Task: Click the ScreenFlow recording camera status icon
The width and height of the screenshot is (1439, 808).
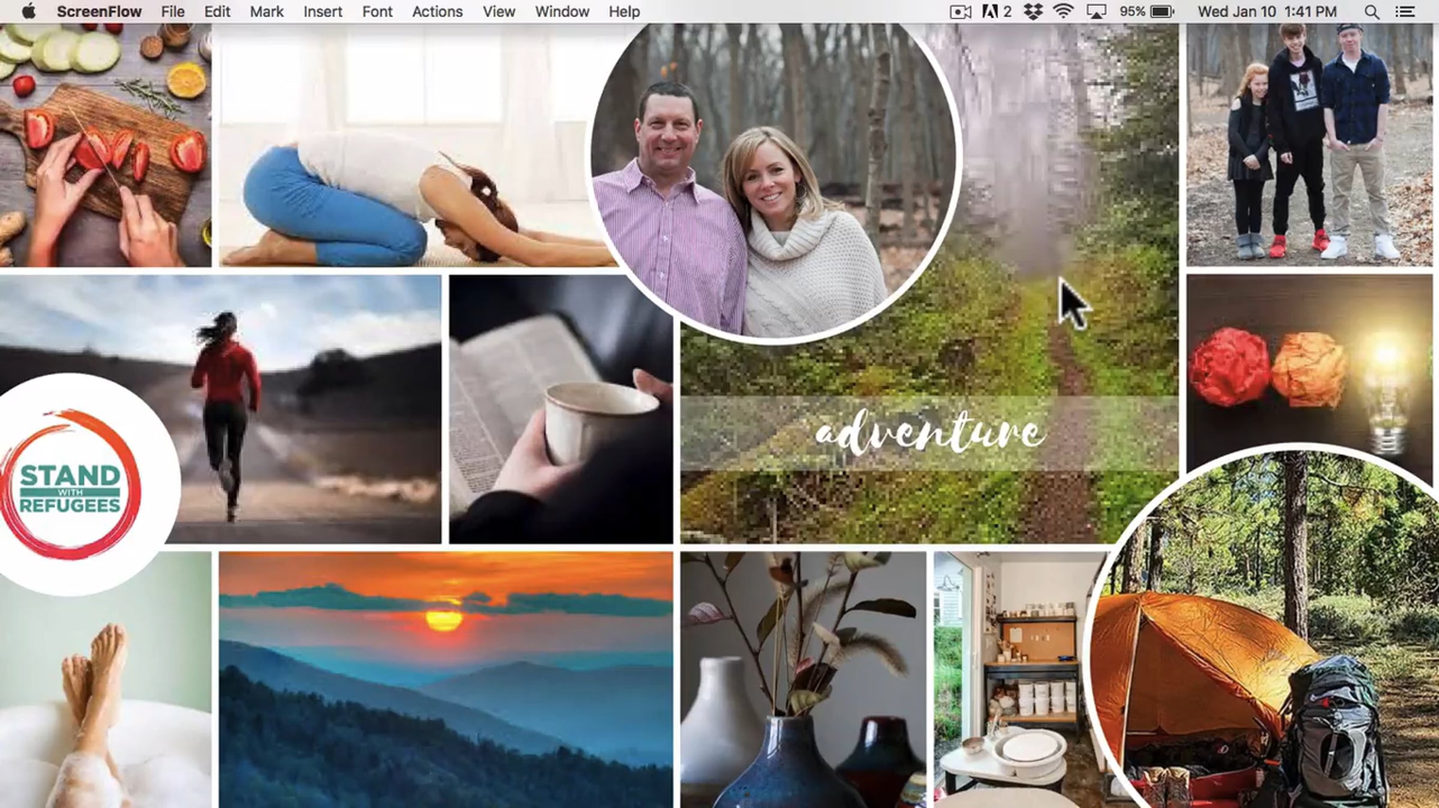Action: [x=960, y=12]
